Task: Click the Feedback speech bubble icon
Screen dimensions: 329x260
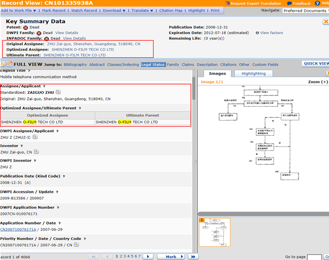Action: pyautogui.click(x=289, y=3)
